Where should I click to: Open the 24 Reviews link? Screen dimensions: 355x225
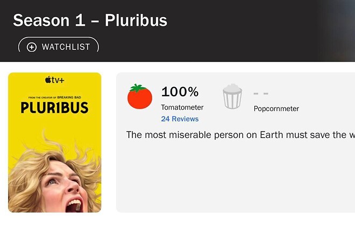pyautogui.click(x=180, y=119)
